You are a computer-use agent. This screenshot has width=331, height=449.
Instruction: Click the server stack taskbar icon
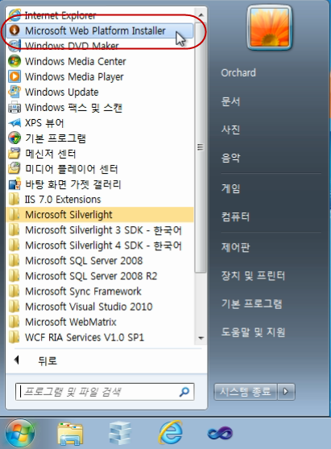[120, 434]
